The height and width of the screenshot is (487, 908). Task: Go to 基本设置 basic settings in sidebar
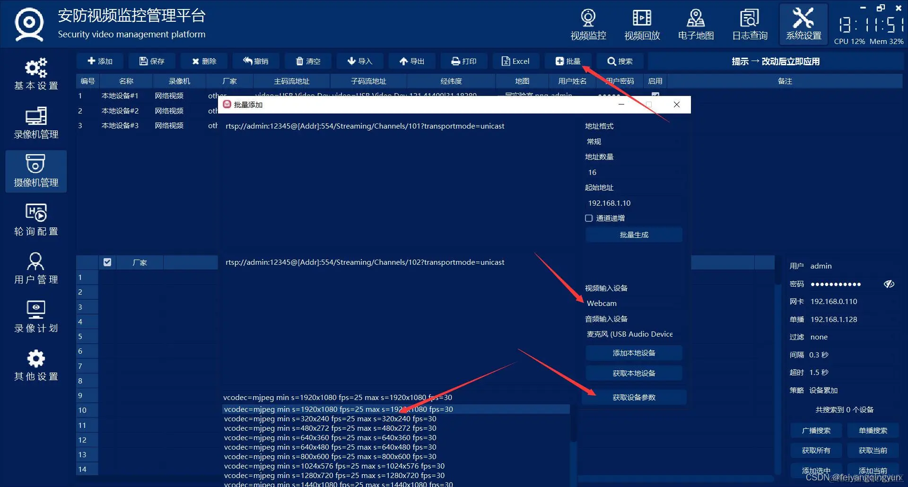(36, 74)
